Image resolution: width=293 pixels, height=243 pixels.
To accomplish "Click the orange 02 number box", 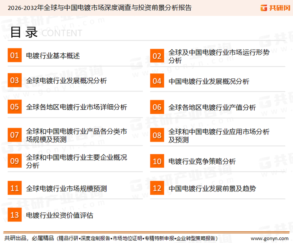I will pyautogui.click(x=157, y=56).
